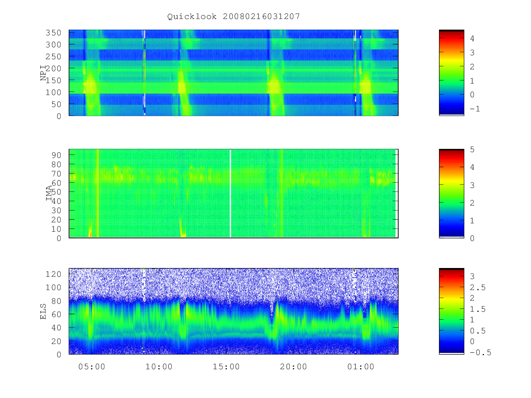This screenshot has width=531, height=398.
Task: Click the 10:00 time axis label
Action: pos(159,367)
